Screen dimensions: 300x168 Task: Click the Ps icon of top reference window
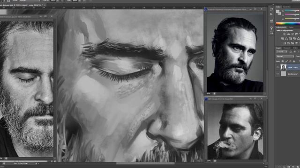pyautogui.click(x=206, y=9)
